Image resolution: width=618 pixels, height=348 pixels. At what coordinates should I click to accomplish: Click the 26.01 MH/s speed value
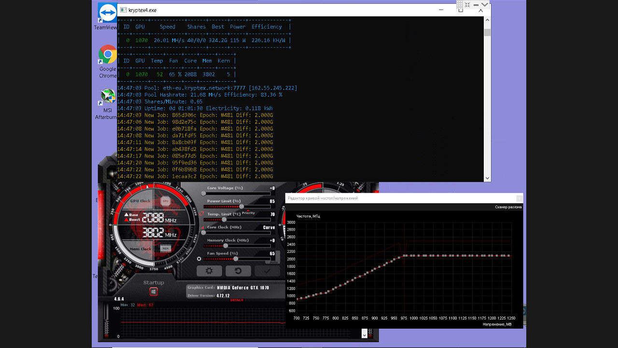click(169, 41)
